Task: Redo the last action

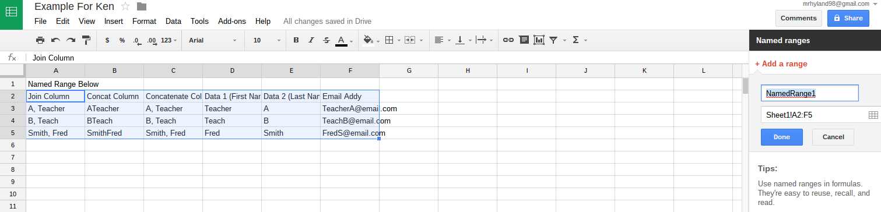Action: pos(71,40)
